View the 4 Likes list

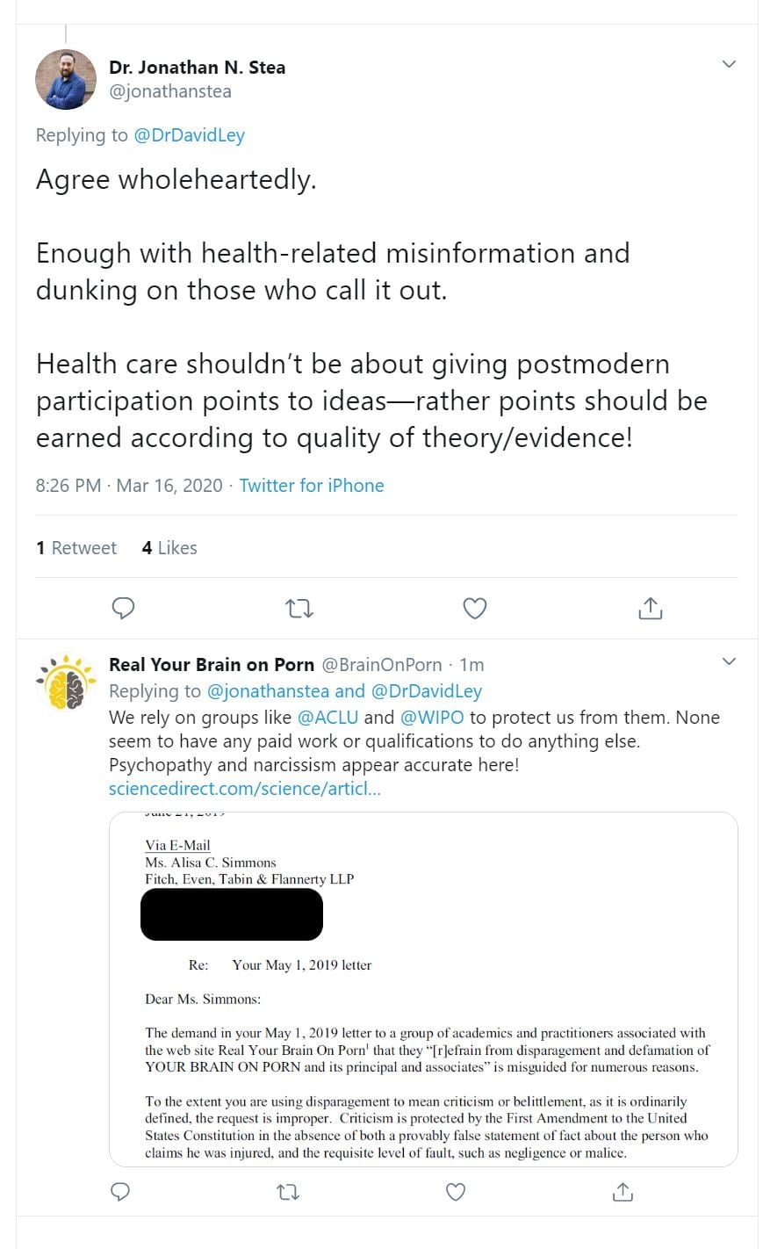coord(169,548)
